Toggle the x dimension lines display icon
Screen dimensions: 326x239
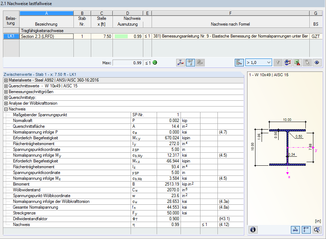pyautogui.click(x=295, y=230)
